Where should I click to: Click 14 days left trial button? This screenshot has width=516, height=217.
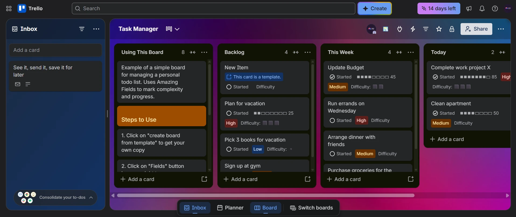point(439,9)
